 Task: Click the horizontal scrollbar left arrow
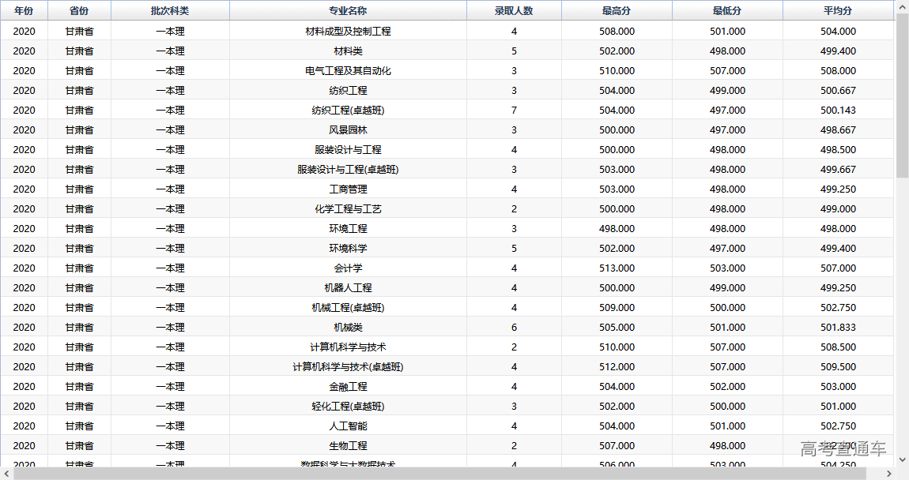pos(6,474)
